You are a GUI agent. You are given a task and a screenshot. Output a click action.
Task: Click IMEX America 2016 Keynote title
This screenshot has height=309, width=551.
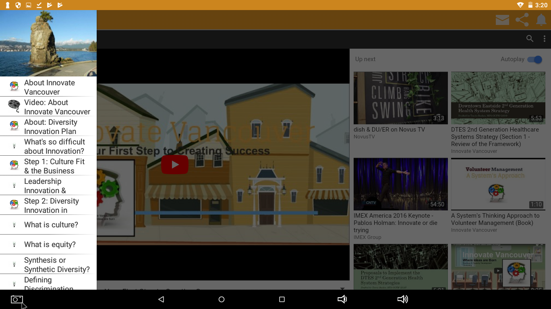coord(396,223)
